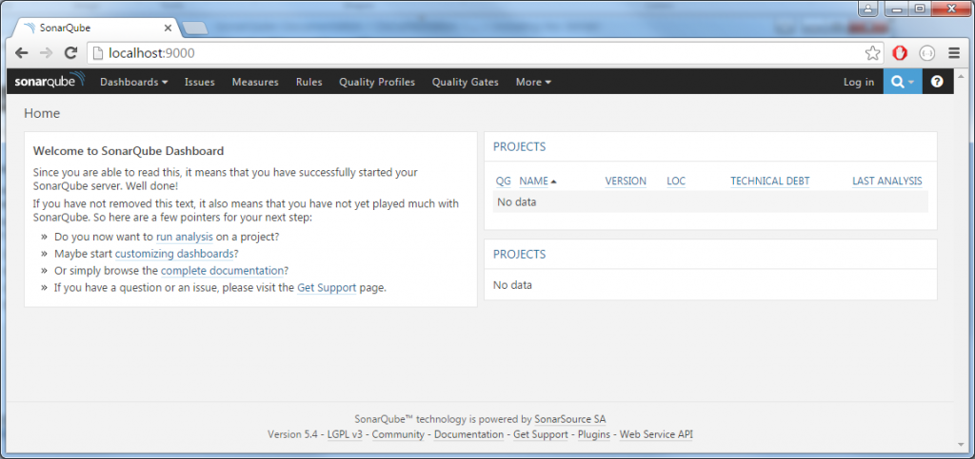Open a new browser tab
Viewport: 975px width, 459px height.
[x=194, y=28]
